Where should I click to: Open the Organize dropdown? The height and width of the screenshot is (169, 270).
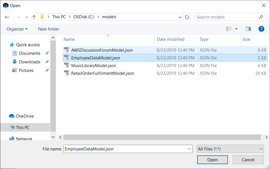(x=17, y=29)
